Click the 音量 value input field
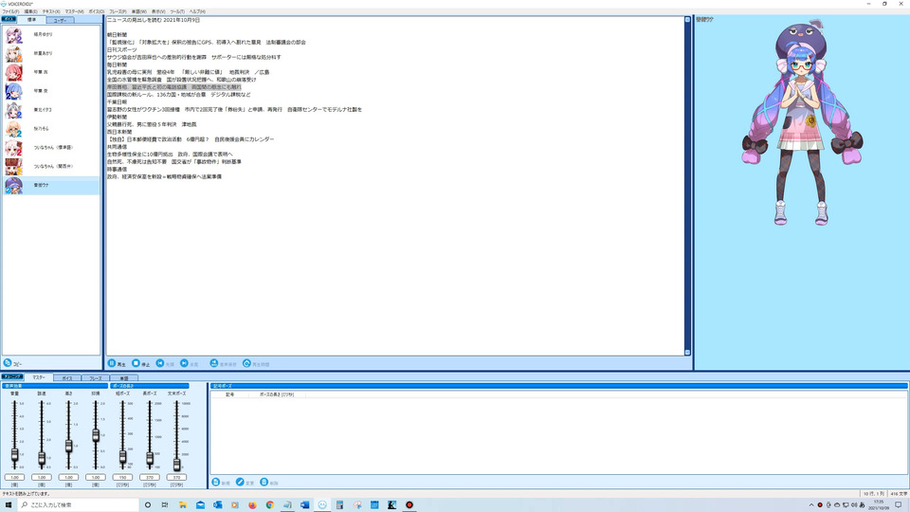The width and height of the screenshot is (910, 512). [14, 477]
